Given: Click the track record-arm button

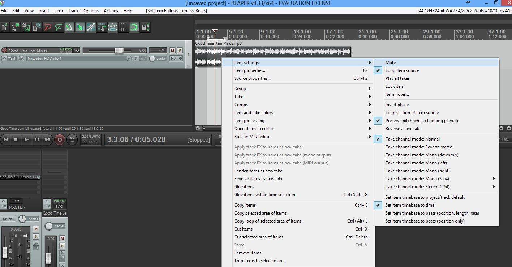Looking at the screenshot, I should 4,51.
